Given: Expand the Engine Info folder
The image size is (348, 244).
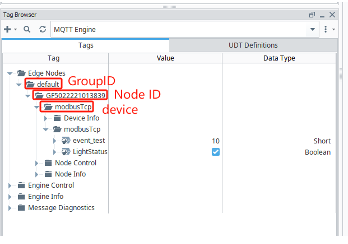Looking at the screenshot, I should (x=10, y=197).
